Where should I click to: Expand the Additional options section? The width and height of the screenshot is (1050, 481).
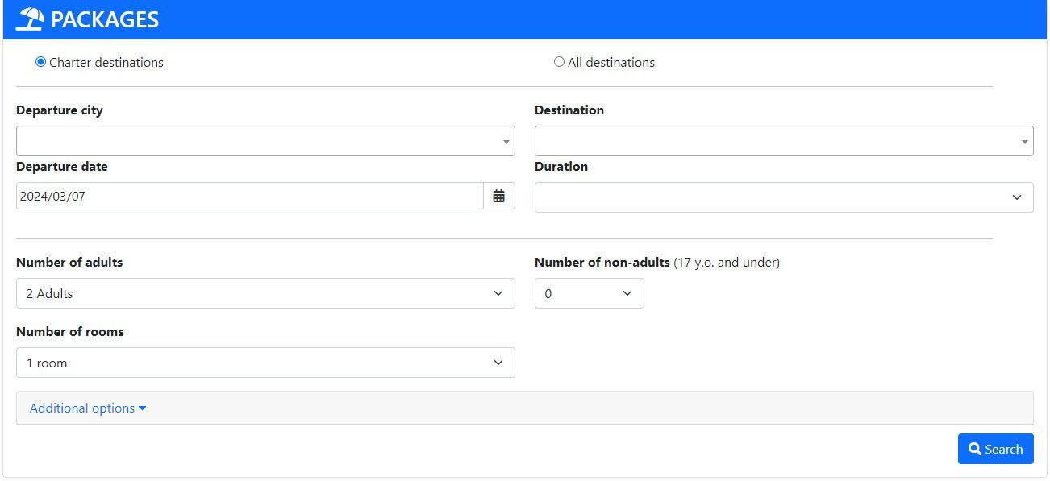82,408
